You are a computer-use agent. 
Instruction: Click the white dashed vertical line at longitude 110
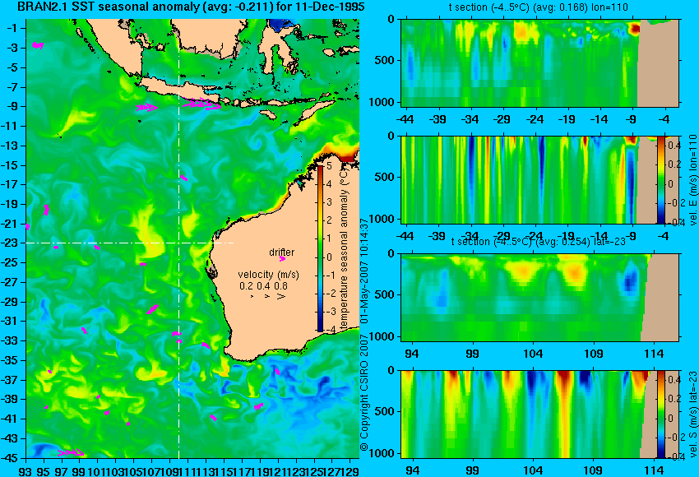(178, 238)
